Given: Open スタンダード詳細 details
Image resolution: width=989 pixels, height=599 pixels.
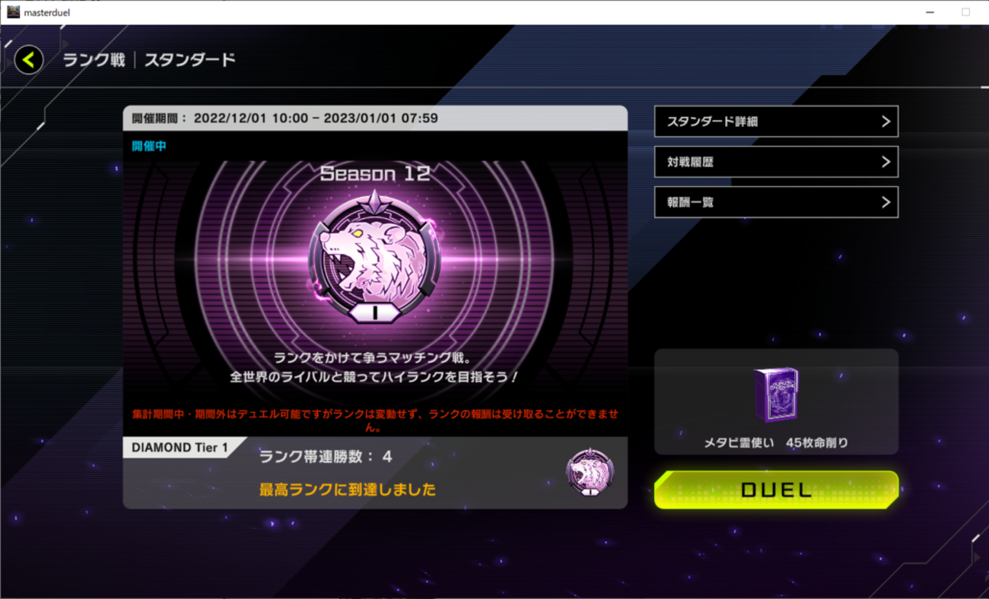Looking at the screenshot, I should (776, 122).
